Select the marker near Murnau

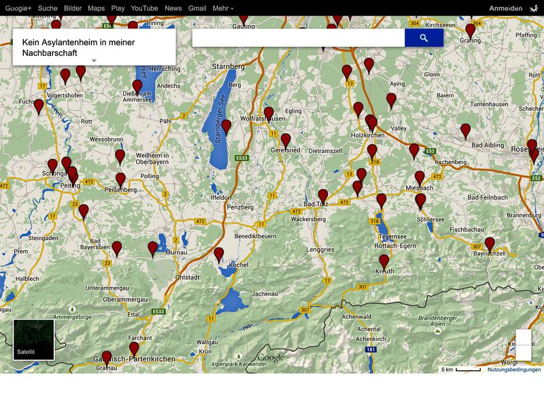coord(151,248)
